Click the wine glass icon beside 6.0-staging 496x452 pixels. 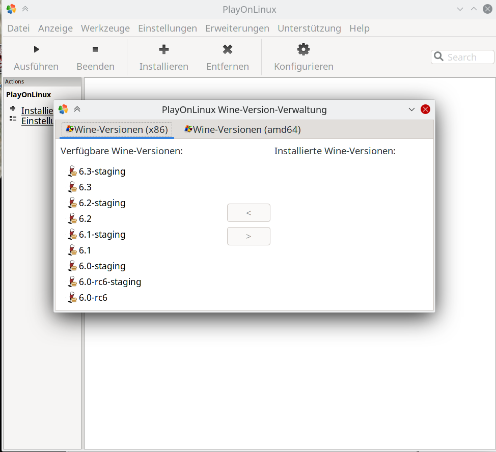[72, 266]
